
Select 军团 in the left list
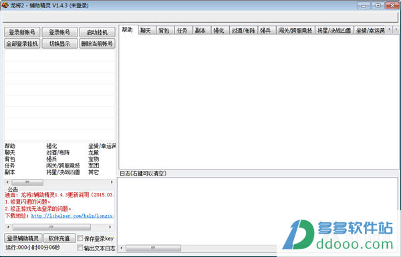pyautogui.click(x=94, y=166)
